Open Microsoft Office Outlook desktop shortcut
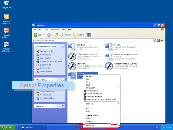This screenshot has height=130, width=173. click(x=6, y=18)
